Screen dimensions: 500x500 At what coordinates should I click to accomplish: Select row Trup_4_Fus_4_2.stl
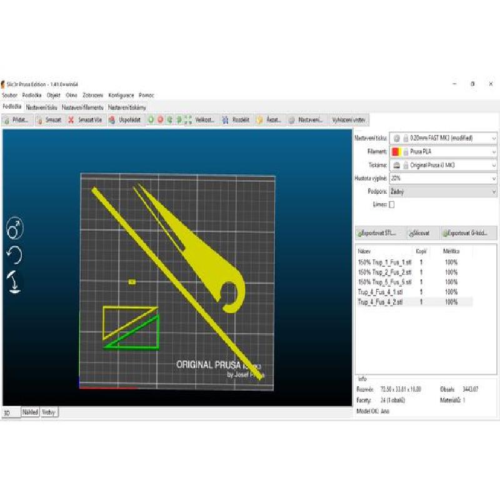coord(414,302)
